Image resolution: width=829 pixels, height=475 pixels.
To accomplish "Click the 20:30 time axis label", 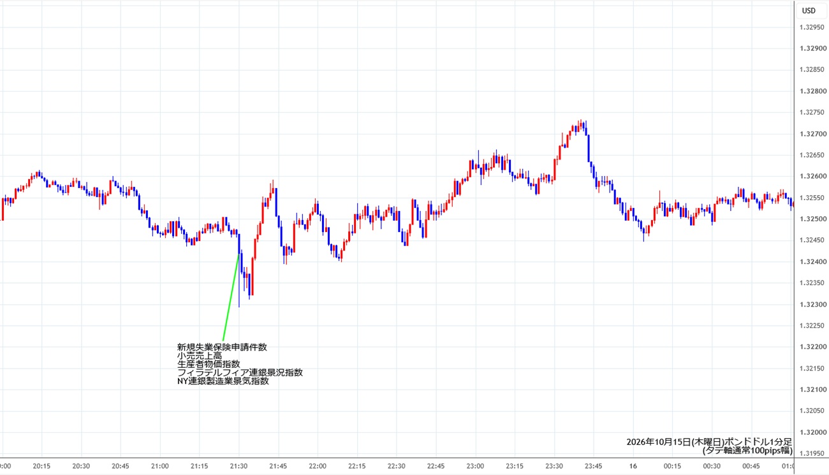I will coord(81,466).
